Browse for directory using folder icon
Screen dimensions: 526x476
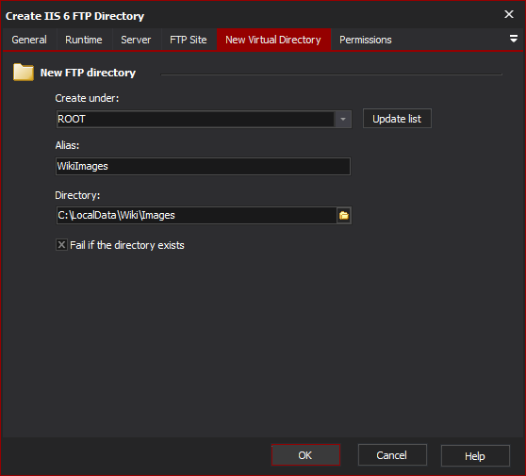coord(344,215)
